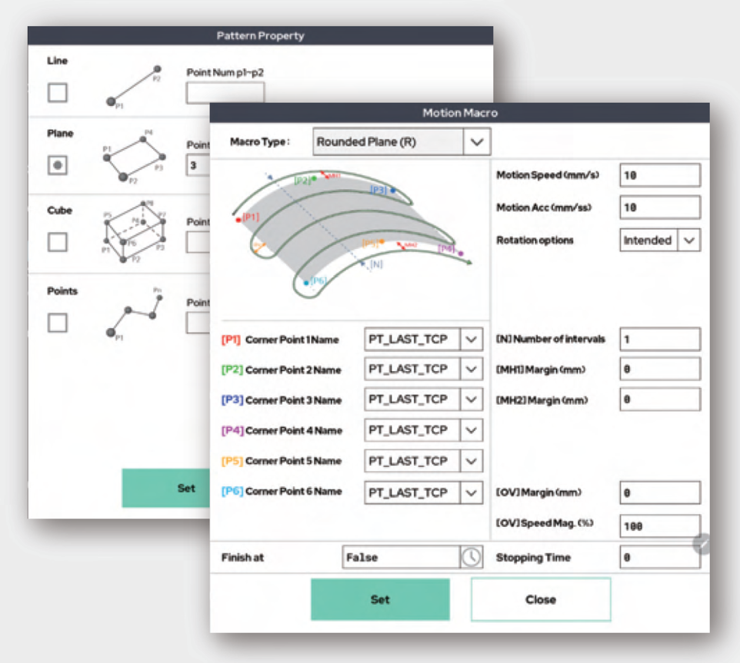Select the Points pattern checkbox
This screenshot has width=740, height=663.
pyautogui.click(x=58, y=323)
